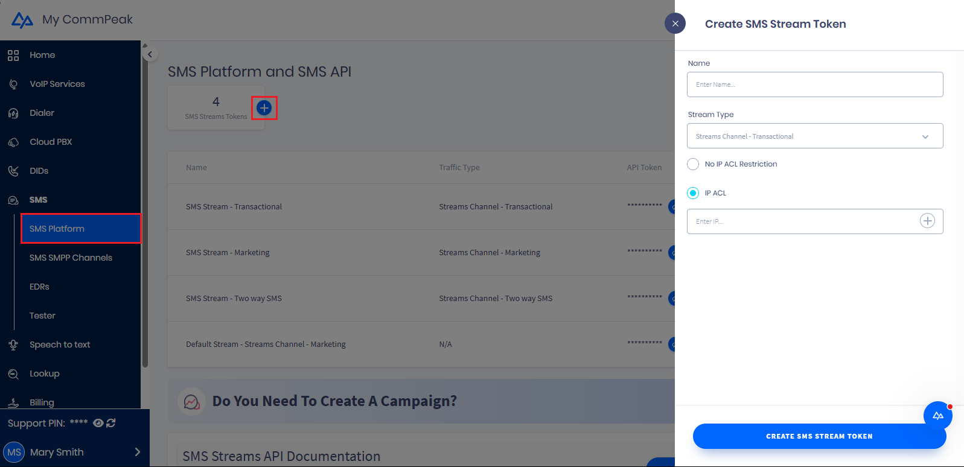
Task: Click the Lookup magnifier icon
Action: (x=13, y=374)
